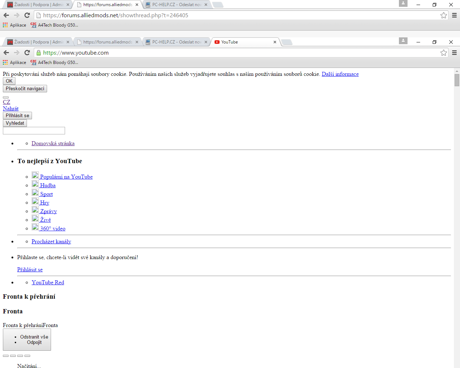The image size is (460, 368).
Task: Open Populární na YouTube link
Action: point(66,177)
